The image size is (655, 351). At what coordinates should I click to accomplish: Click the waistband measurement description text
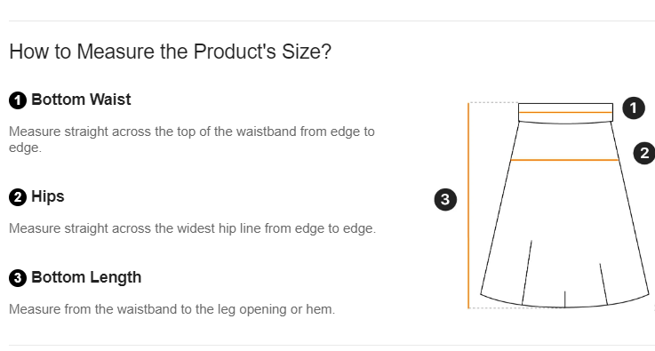pos(192,140)
